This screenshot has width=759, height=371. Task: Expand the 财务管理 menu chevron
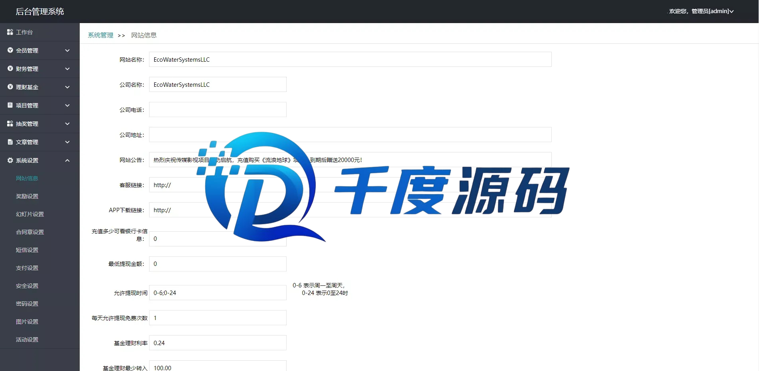67,69
